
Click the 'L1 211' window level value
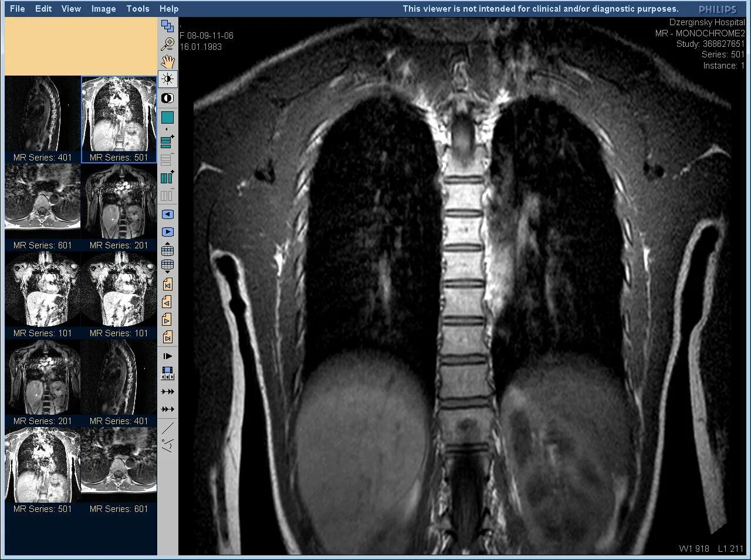(731, 549)
